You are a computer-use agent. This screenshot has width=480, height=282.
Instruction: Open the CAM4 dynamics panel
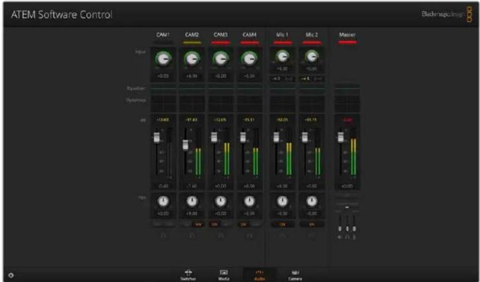point(249,104)
